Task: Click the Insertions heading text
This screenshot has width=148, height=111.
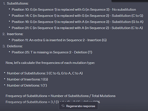Action: (15, 34)
